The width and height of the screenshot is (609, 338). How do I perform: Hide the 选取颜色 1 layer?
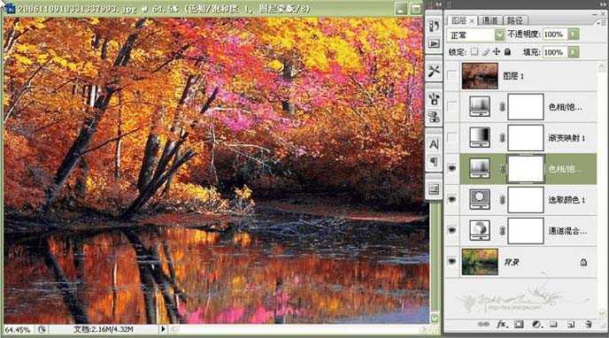[x=452, y=199]
